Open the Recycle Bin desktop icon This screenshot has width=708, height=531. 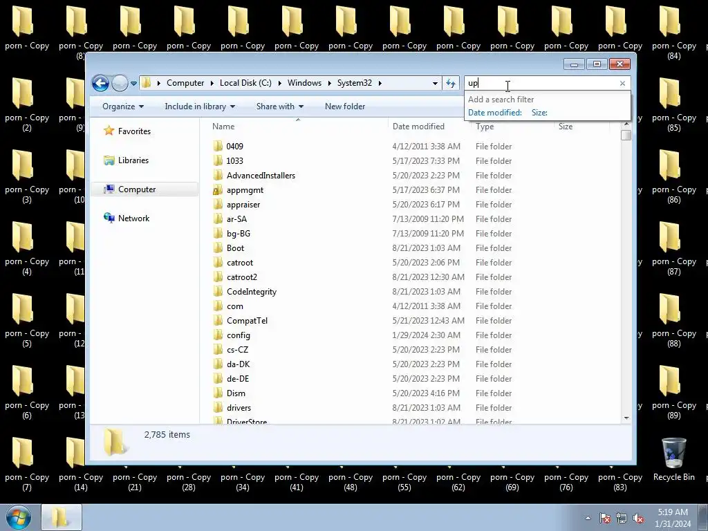point(673,459)
